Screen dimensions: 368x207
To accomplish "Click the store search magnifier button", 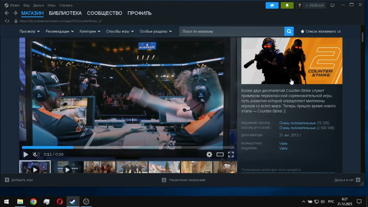I will point(289,31).
